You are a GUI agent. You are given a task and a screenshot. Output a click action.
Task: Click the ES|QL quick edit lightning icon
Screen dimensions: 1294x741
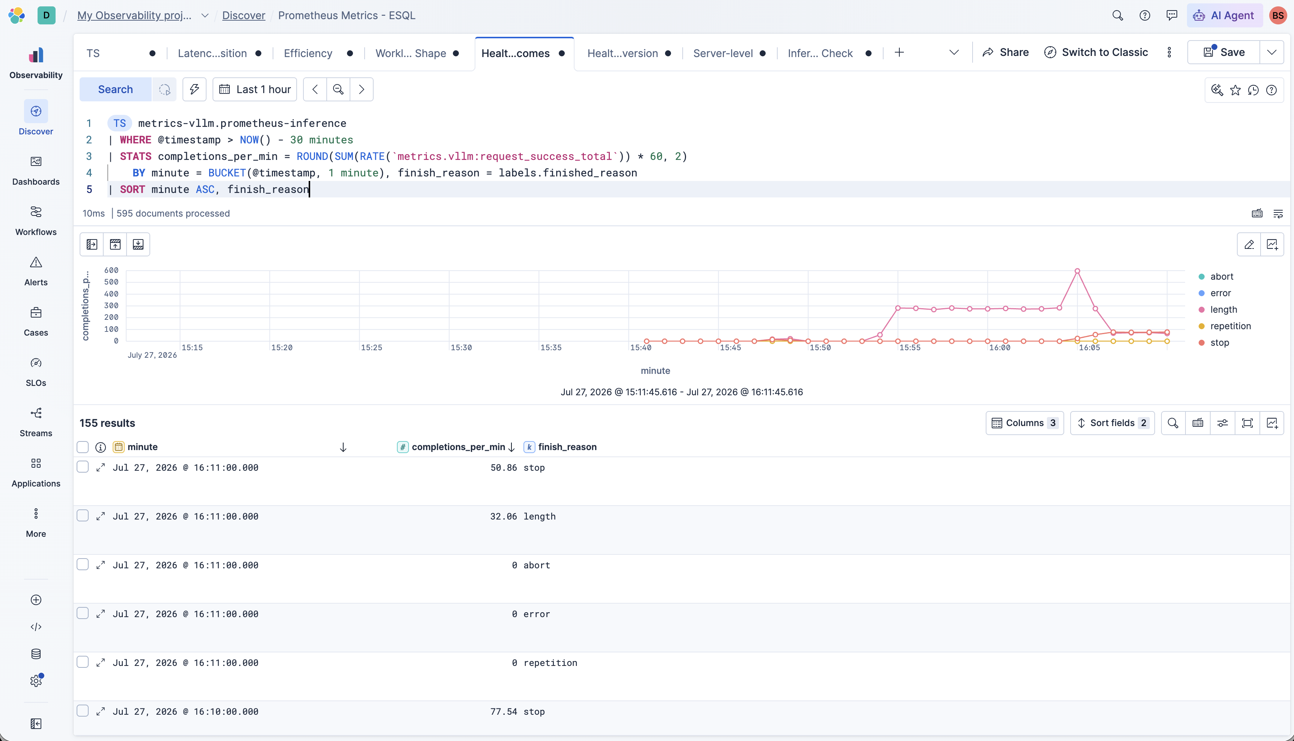point(195,90)
